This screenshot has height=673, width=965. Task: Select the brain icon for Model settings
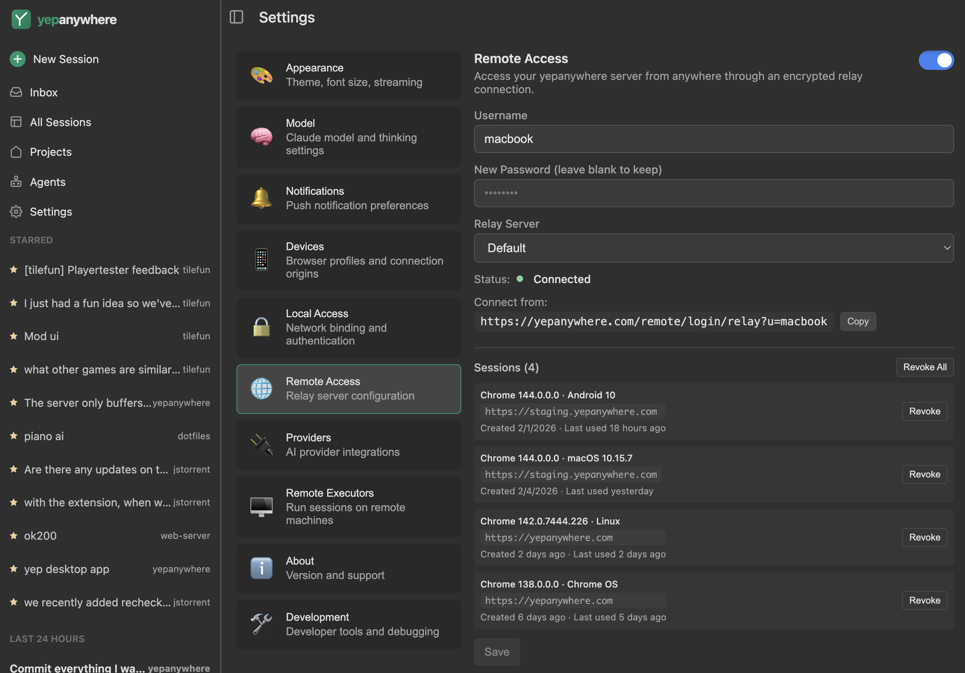pos(261,137)
